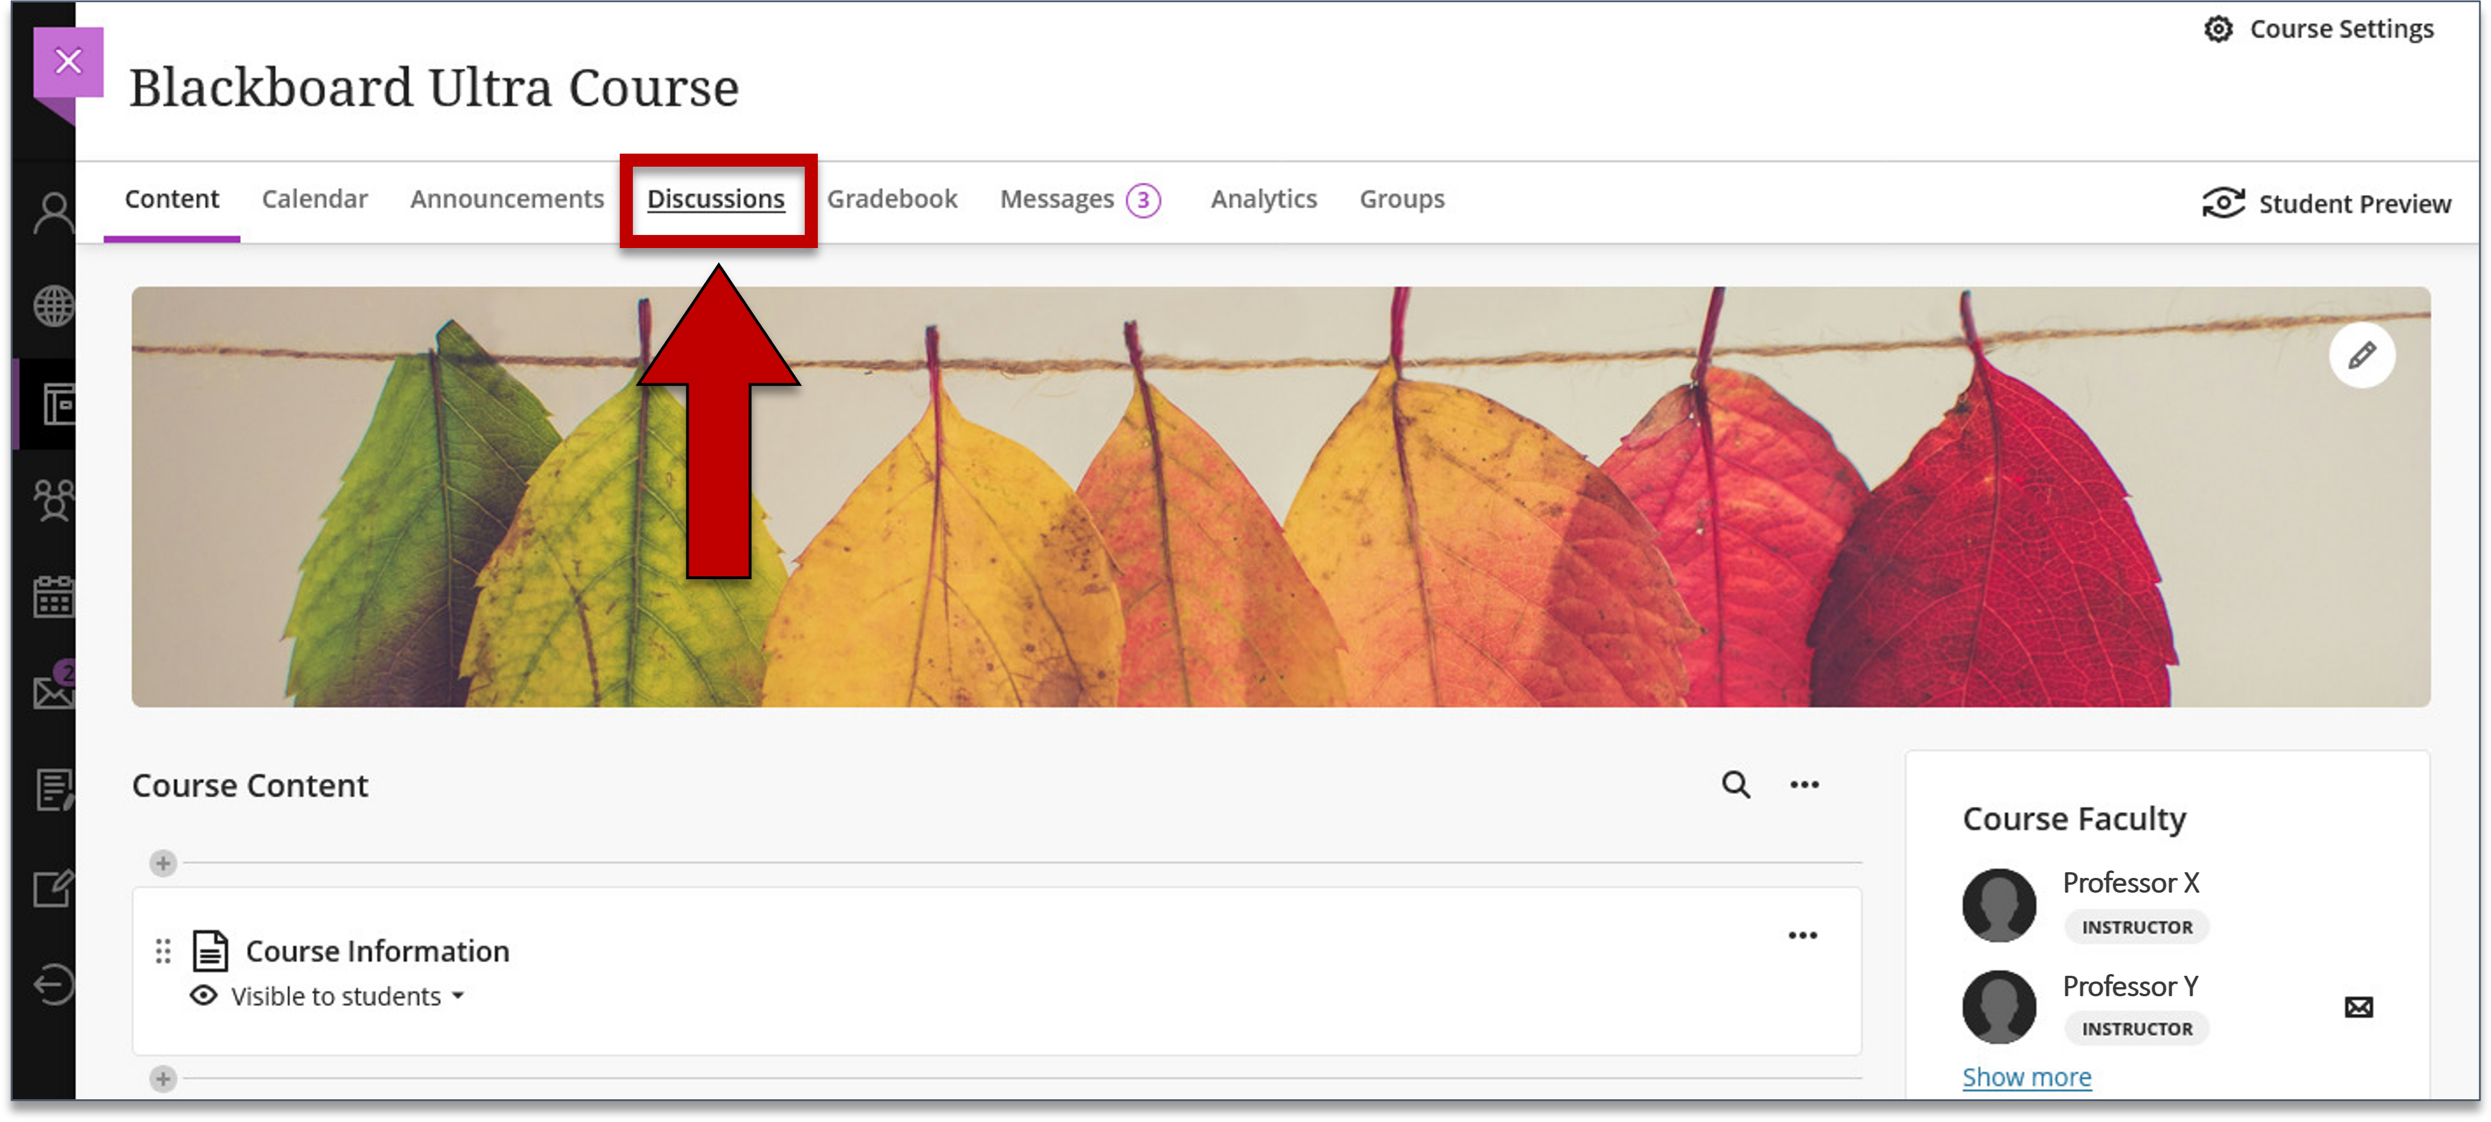Screen dimensions: 2491x1122
Task: Message Professor Y via envelope icon
Action: click(2358, 1007)
